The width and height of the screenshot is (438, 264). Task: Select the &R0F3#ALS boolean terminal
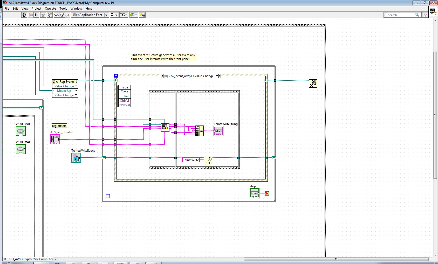pyautogui.click(x=21, y=149)
